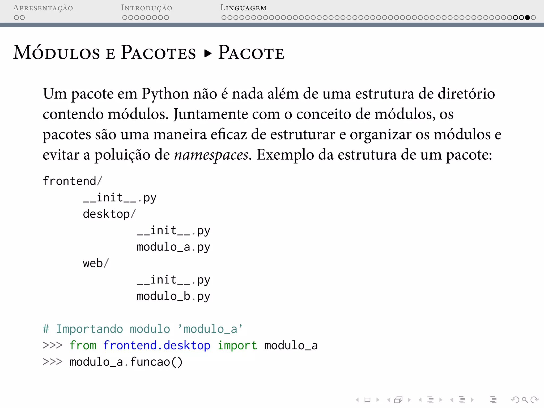Jump to previous subsection arrow
The width and height of the screenshot is (544, 408).
pos(420,399)
